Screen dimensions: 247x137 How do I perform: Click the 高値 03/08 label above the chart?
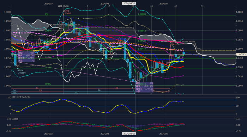click(x=63, y=6)
